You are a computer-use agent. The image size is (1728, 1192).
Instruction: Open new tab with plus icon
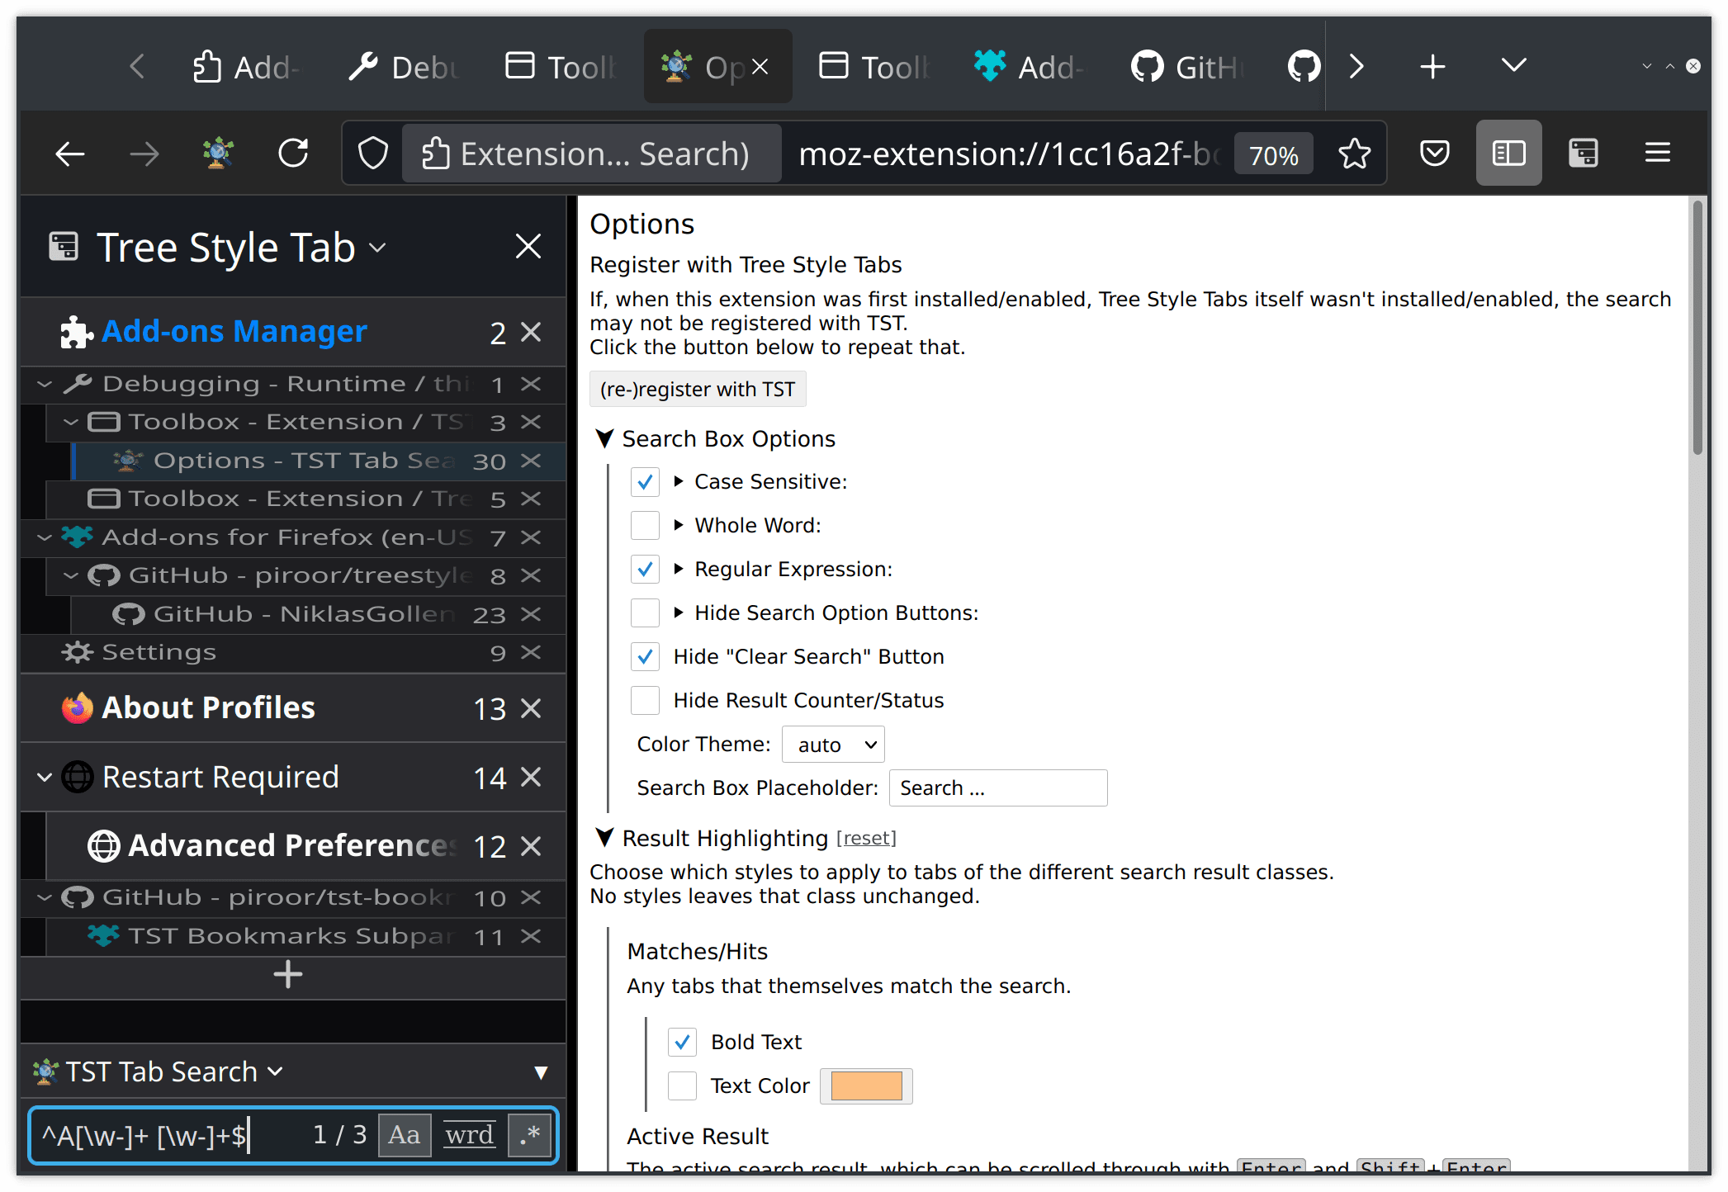pos(1432,67)
